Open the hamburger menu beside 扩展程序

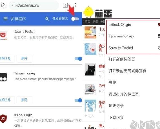(x=6, y=19)
